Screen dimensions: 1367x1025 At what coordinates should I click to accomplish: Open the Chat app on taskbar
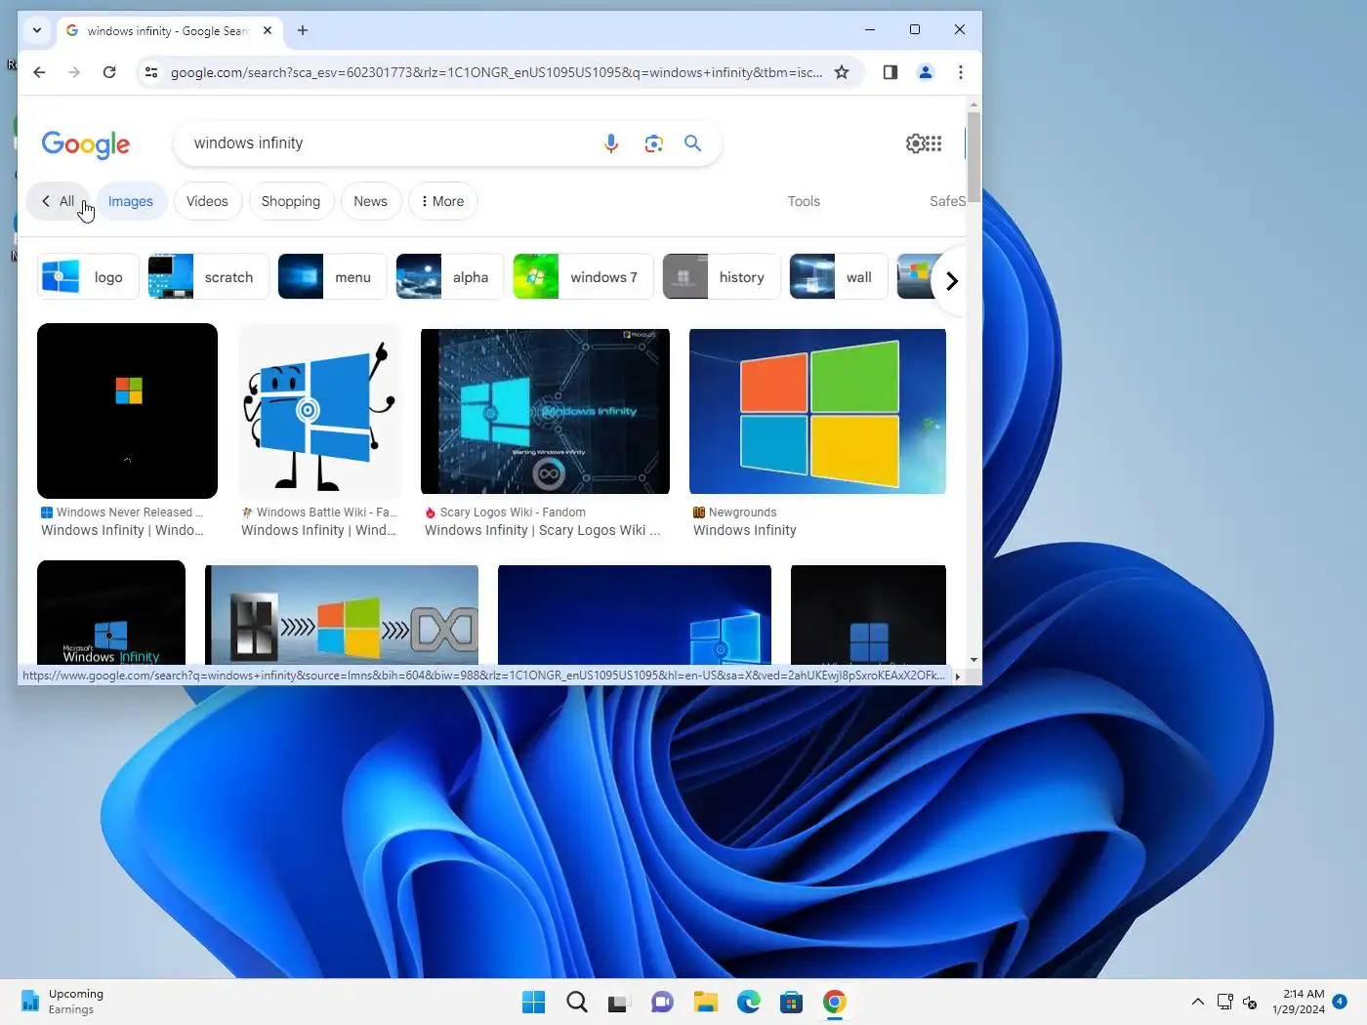tap(662, 1002)
